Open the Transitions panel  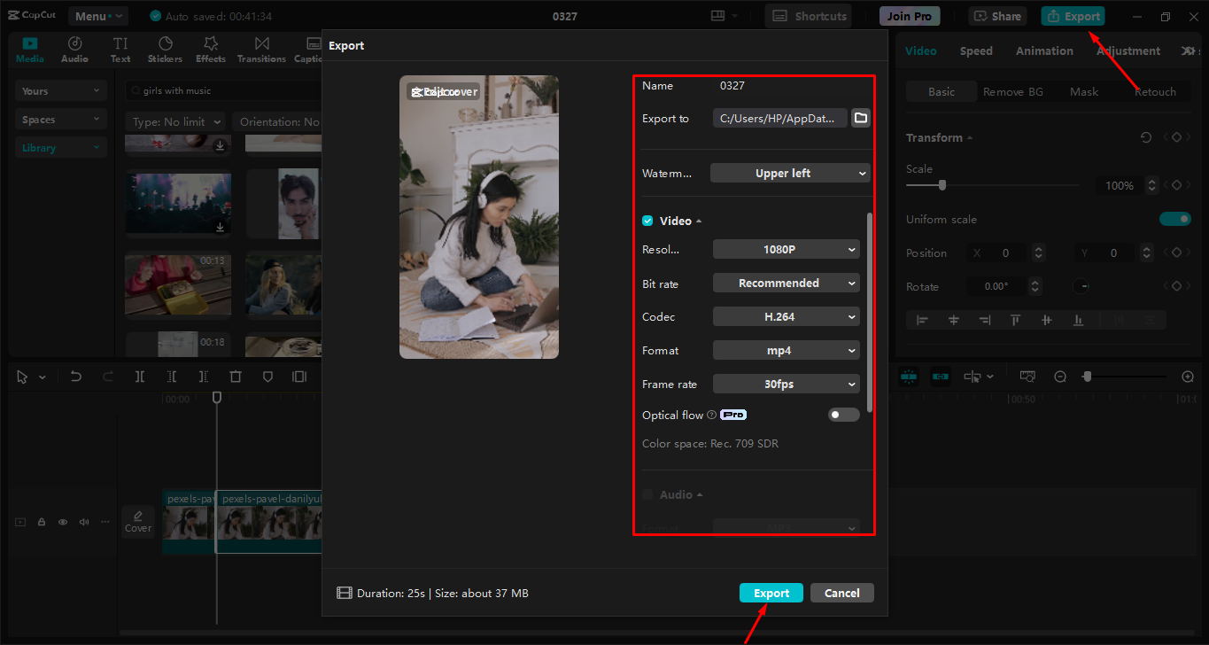(261, 49)
